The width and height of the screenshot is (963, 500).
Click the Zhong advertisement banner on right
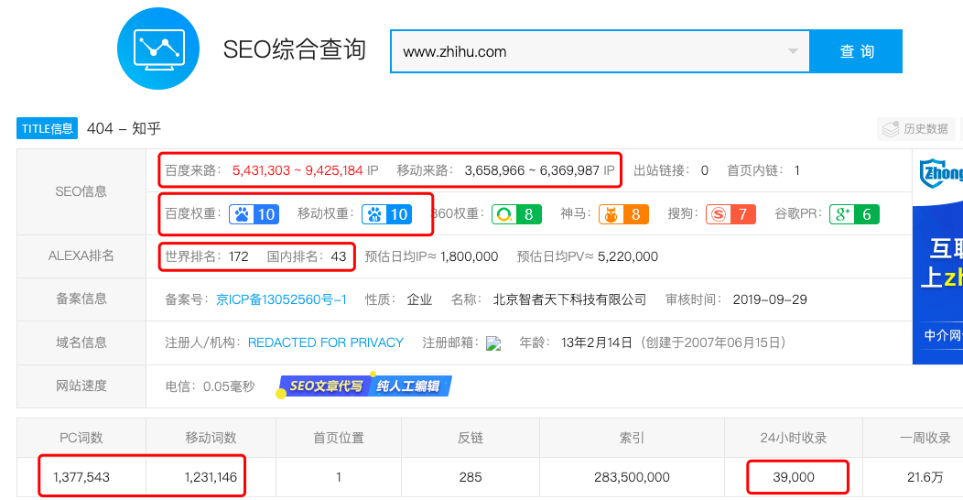937,257
